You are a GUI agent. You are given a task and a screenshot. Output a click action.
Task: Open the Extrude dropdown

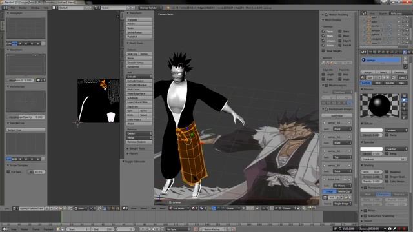(139, 77)
